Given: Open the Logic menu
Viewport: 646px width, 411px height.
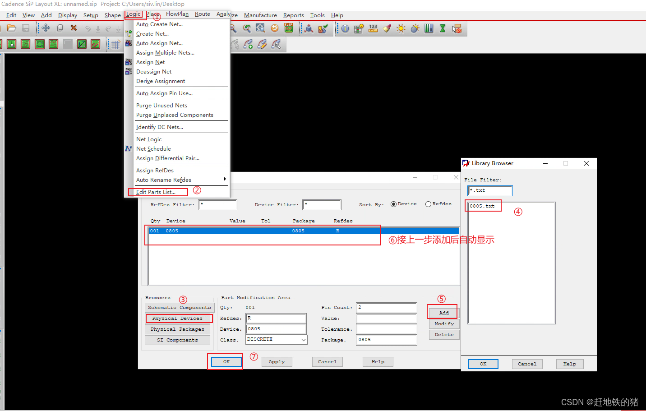Looking at the screenshot, I should coord(134,14).
